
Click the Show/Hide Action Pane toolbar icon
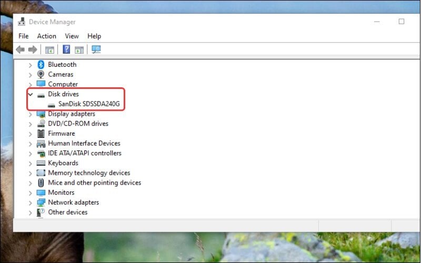[79, 49]
